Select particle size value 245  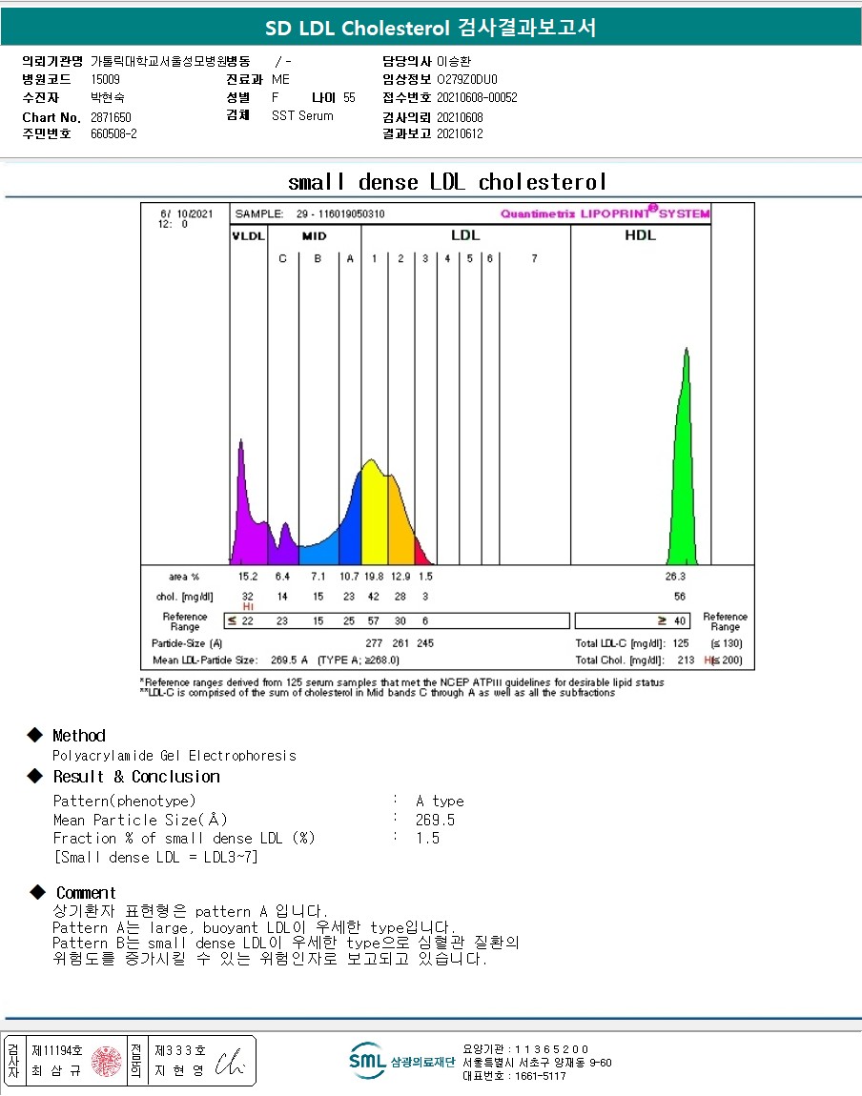[425, 643]
